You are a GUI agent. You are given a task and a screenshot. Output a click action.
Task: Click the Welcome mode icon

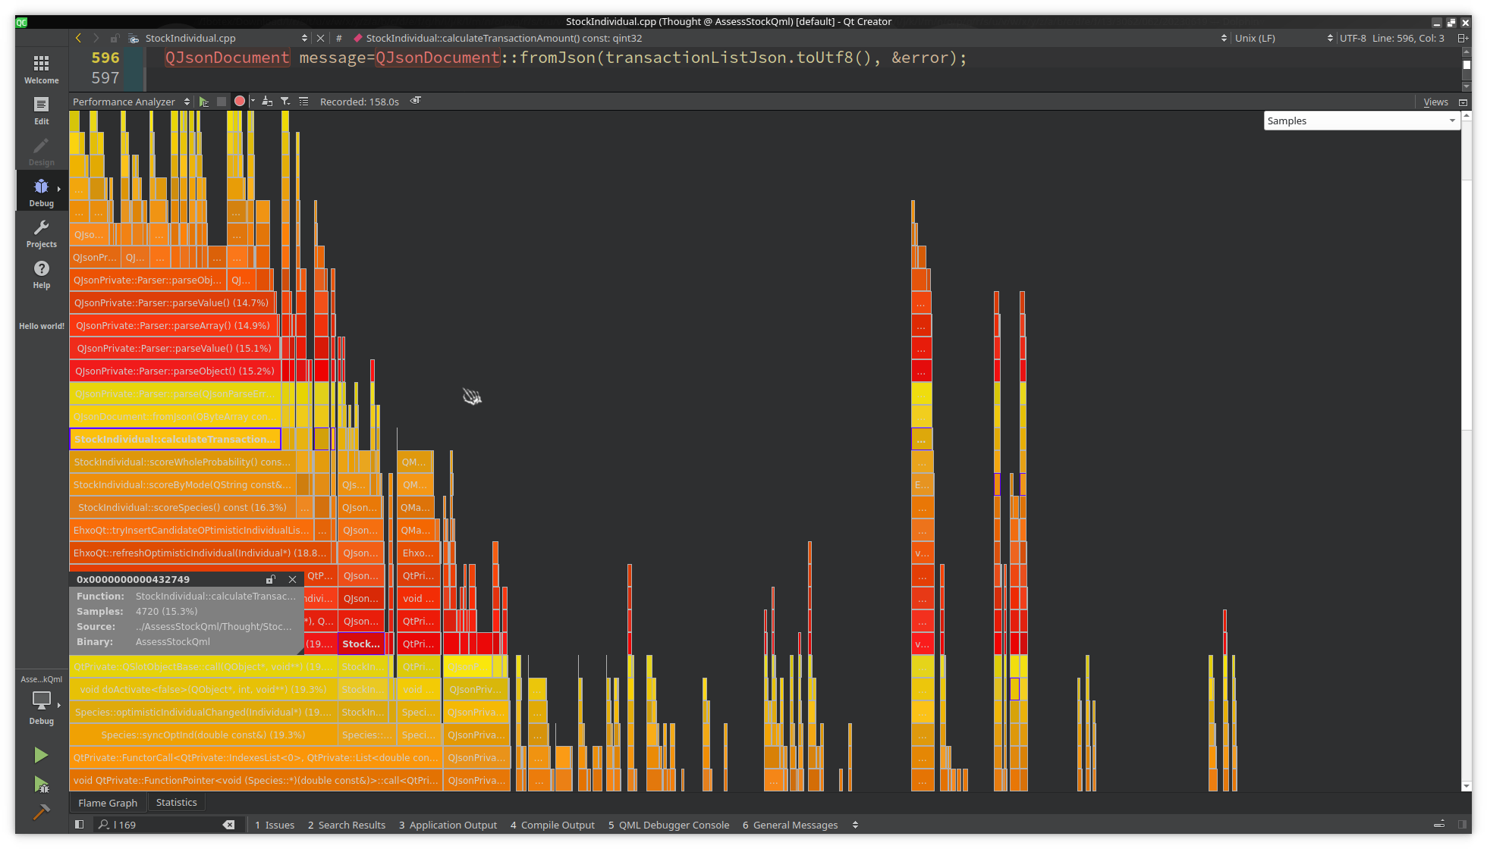(x=41, y=69)
